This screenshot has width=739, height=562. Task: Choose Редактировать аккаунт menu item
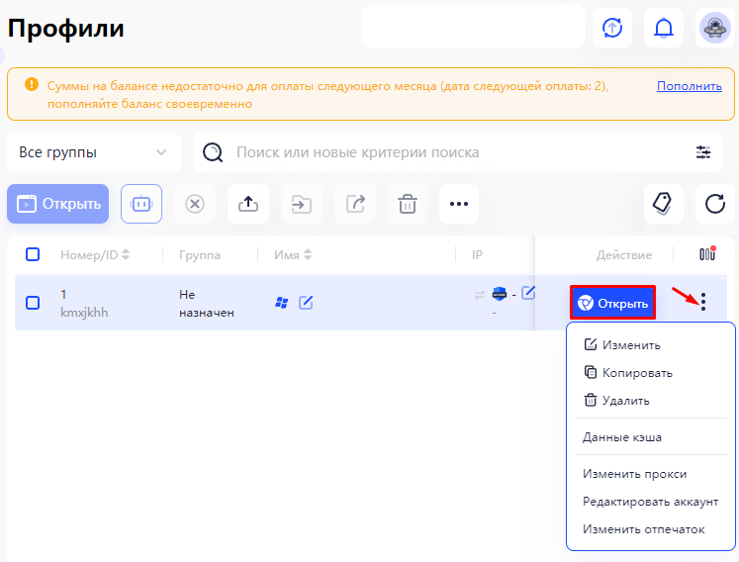[650, 502]
